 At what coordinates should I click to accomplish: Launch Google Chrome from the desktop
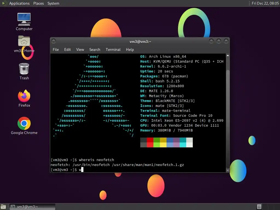pyautogui.click(x=24, y=126)
